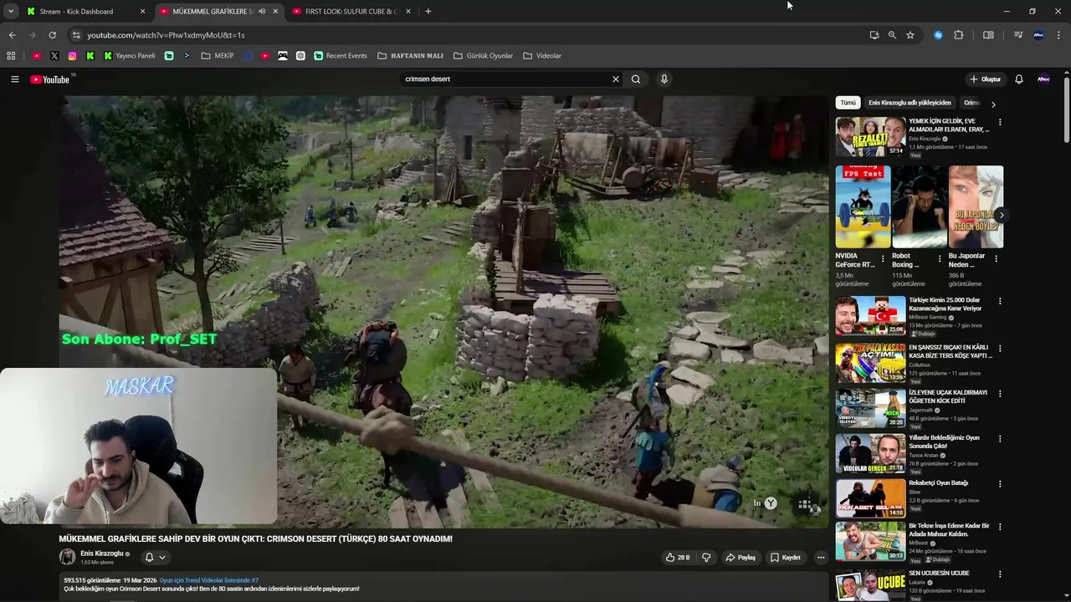Open 'Rekabetçi Oyun Batağı' video title
Image resolution: width=1071 pixels, height=602 pixels.
[938, 482]
